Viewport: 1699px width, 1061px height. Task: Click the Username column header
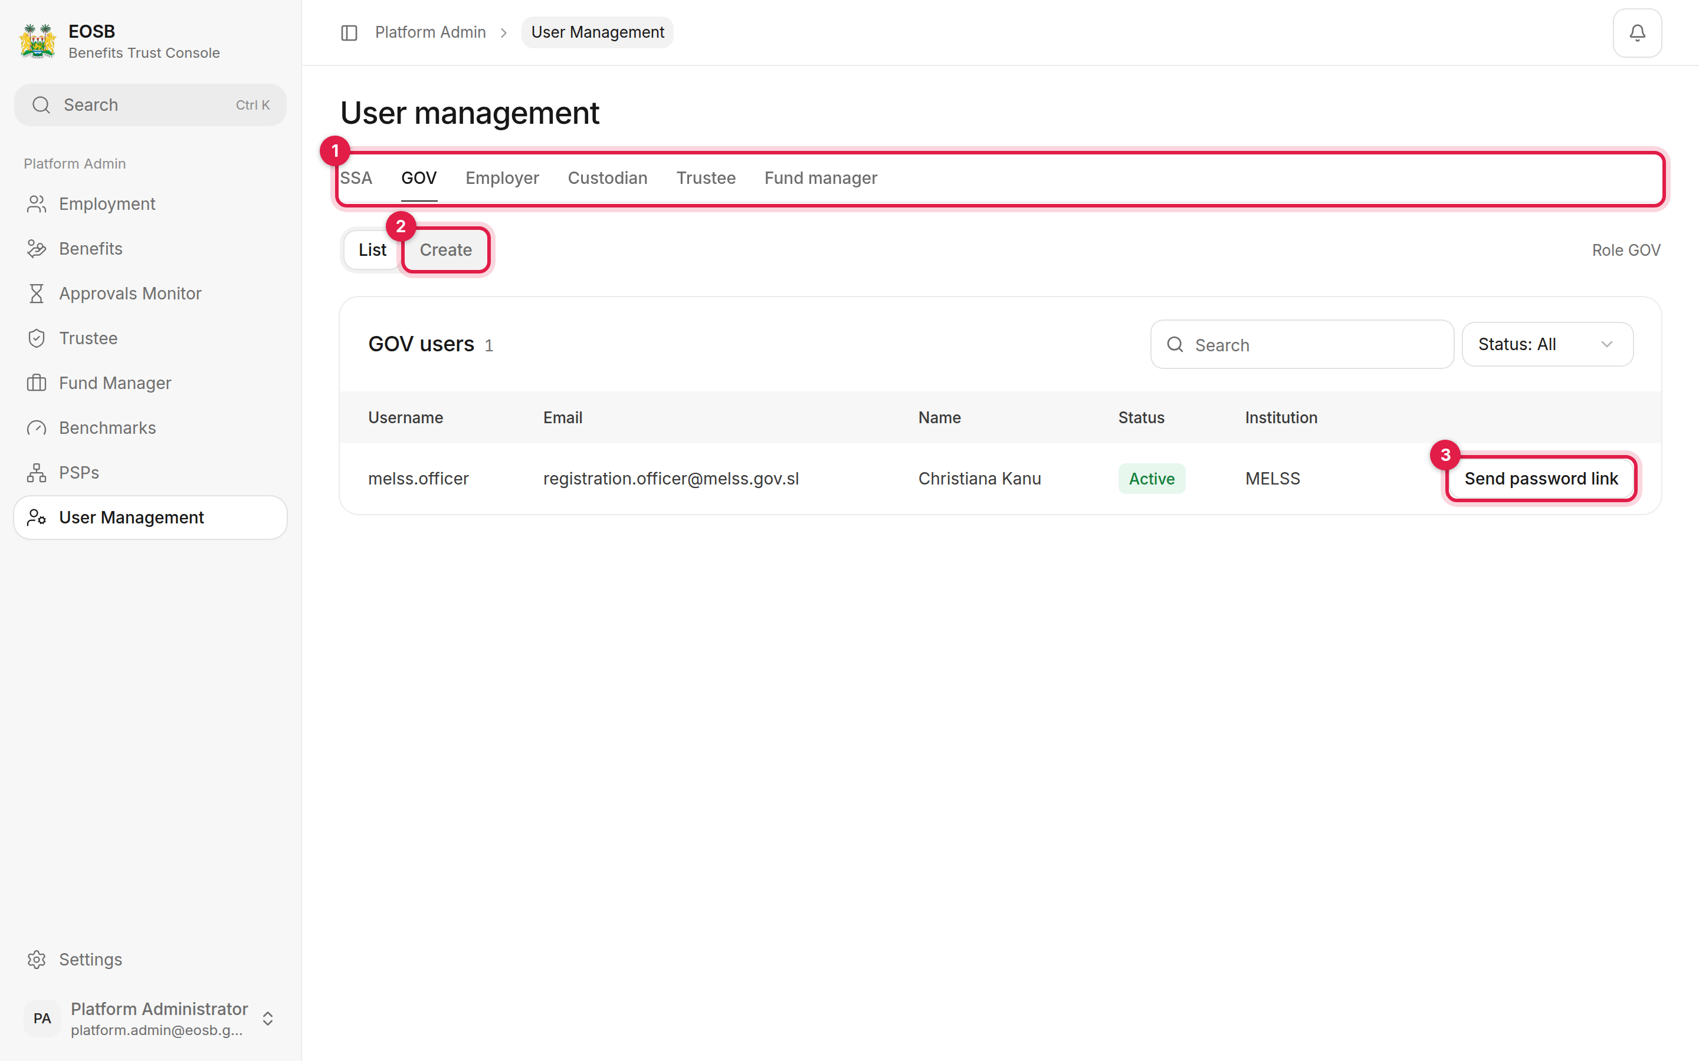tap(405, 417)
